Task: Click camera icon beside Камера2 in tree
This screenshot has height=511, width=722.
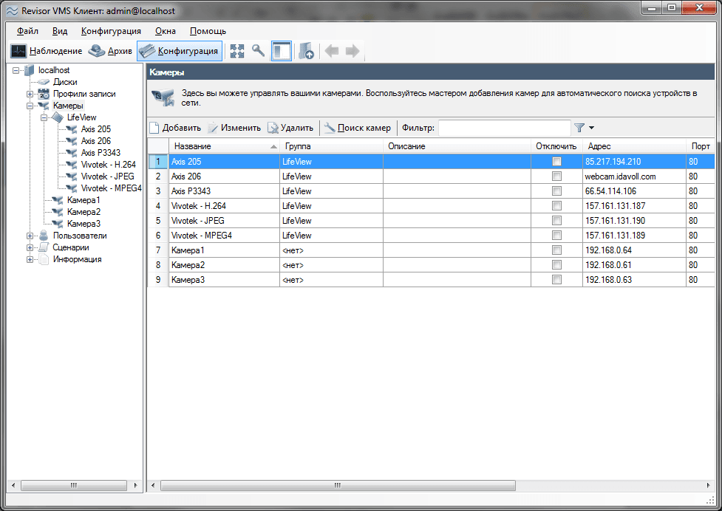Action: coord(58,212)
